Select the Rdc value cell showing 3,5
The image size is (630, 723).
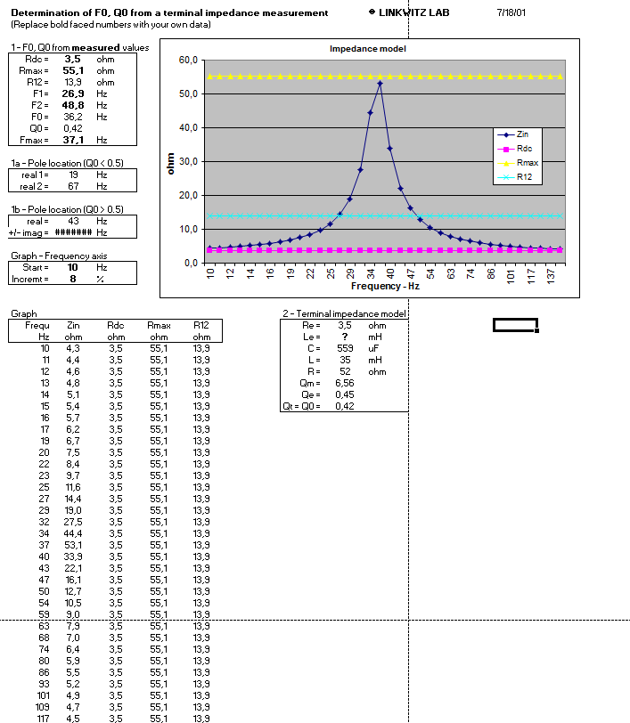click(x=73, y=59)
